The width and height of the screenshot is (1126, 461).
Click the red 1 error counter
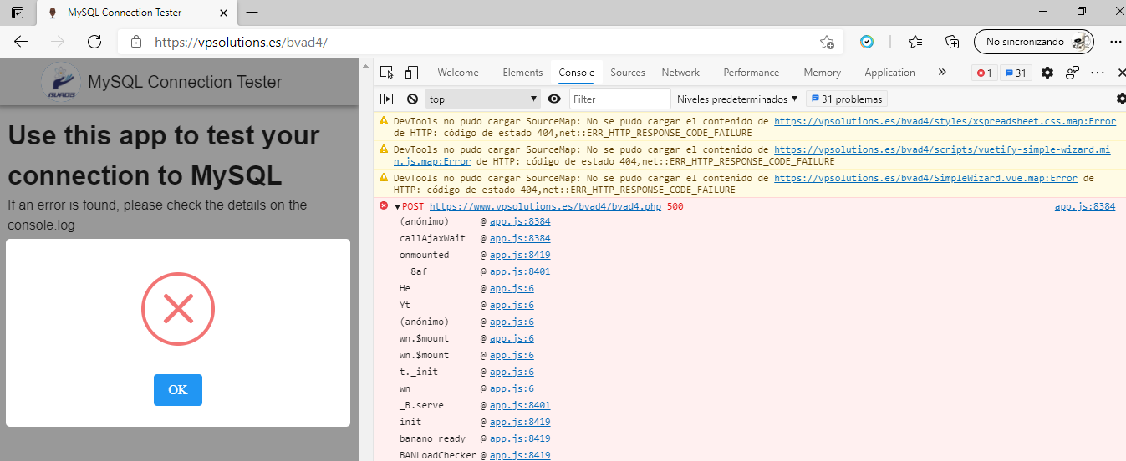coord(984,73)
